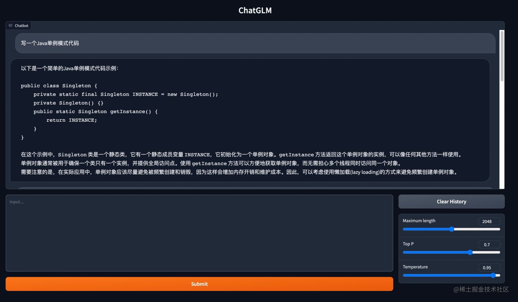Viewport: 518px width, 302px height.
Task: Adjust the Top P slider handle
Action: click(470, 252)
